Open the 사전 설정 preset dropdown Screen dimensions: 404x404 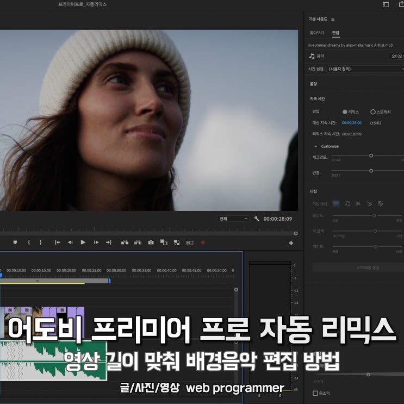pyautogui.click(x=365, y=69)
